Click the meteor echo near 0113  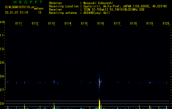coord(54,82)
